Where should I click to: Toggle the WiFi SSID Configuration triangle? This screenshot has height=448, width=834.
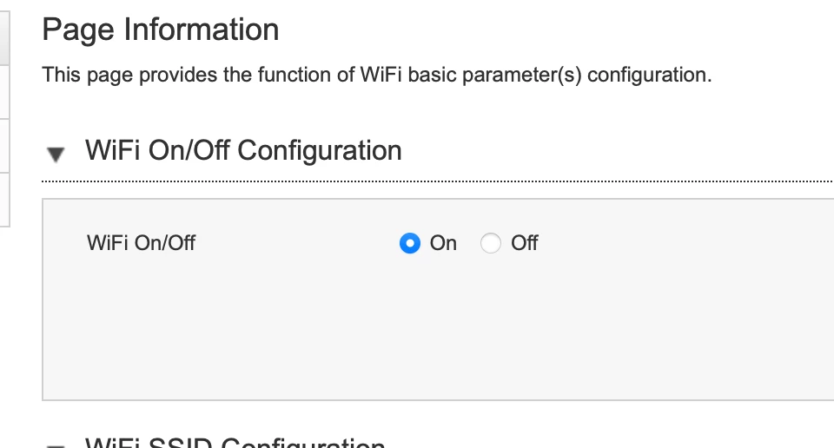(56, 445)
